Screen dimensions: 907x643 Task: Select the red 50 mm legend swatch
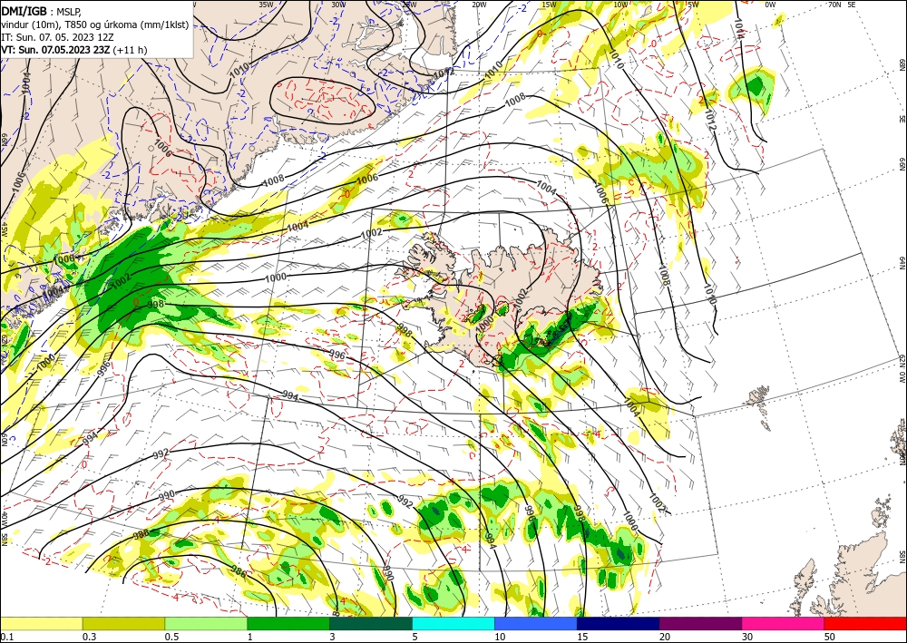[865, 623]
